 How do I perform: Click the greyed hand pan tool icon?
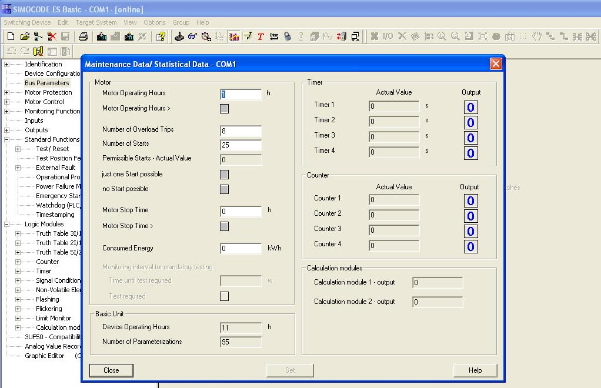point(536,36)
